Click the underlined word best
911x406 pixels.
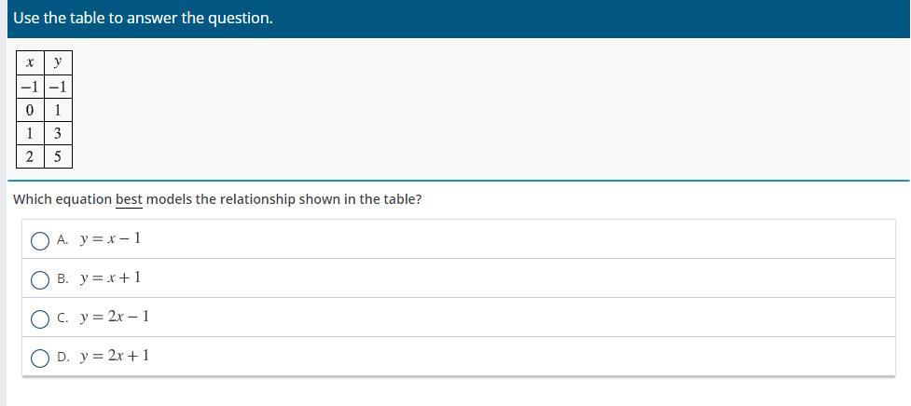129,199
